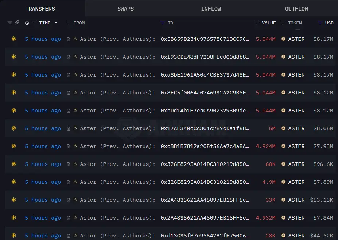The width and height of the screenshot is (338, 240).
Task: Toggle the USD column filter
Action: click(320, 23)
